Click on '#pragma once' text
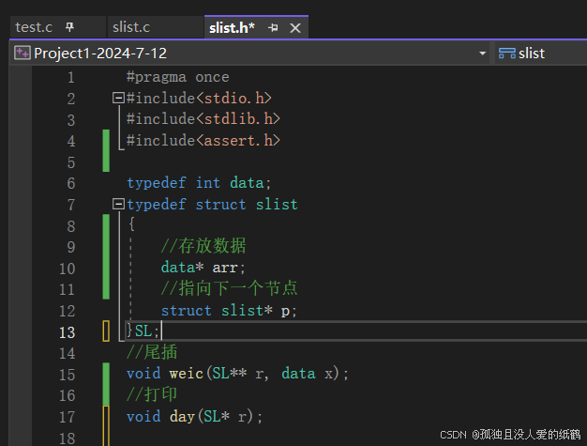 point(178,77)
